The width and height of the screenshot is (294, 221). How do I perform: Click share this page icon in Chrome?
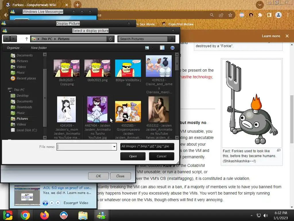click(x=221, y=15)
